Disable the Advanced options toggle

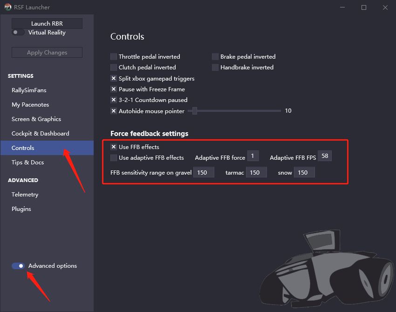pyautogui.click(x=18, y=266)
